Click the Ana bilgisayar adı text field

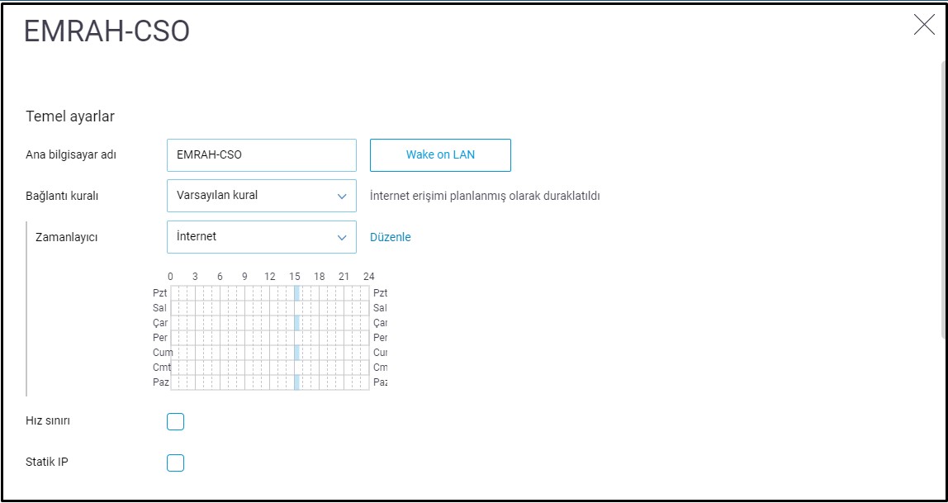(261, 155)
